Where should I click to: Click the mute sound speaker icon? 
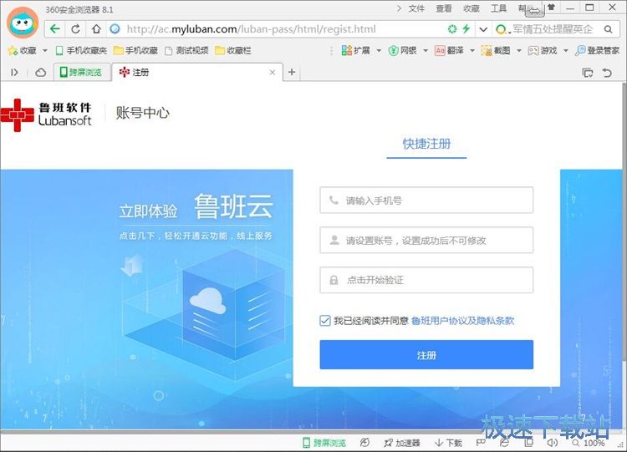click(x=553, y=443)
